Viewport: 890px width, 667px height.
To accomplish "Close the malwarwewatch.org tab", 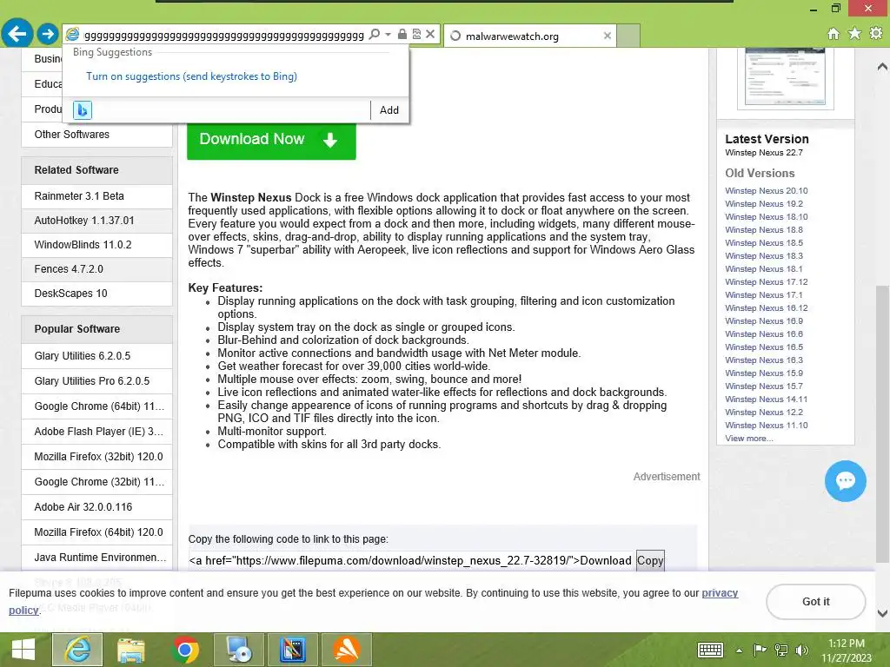I will tap(608, 36).
